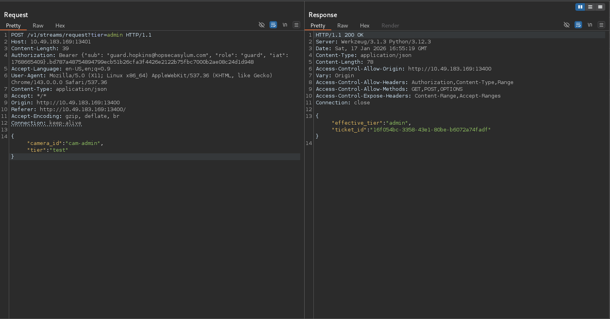Switch to side-by-side split layout icon
The height and width of the screenshot is (319, 610).
click(x=580, y=7)
